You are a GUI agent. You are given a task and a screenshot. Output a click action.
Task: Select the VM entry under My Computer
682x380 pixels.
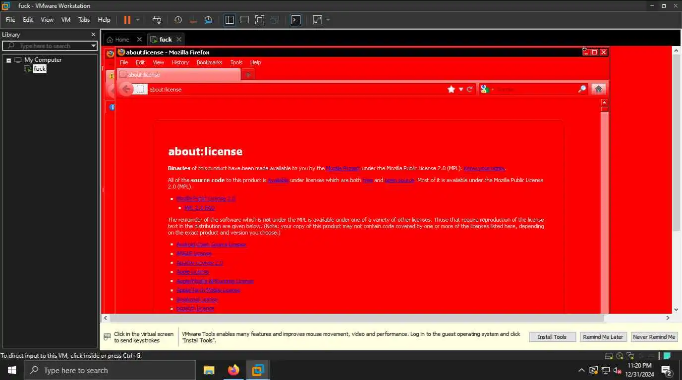pyautogui.click(x=40, y=69)
